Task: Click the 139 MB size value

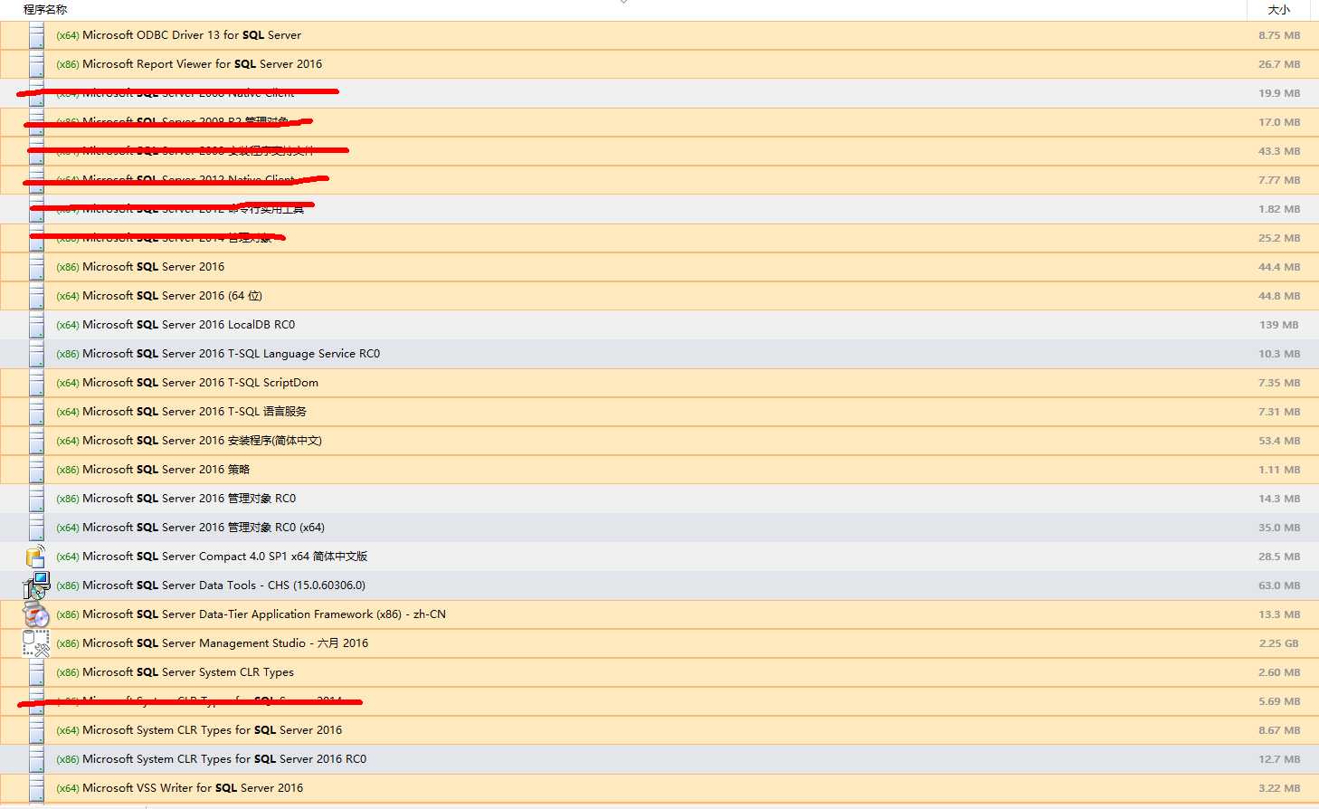Action: pyautogui.click(x=1279, y=325)
